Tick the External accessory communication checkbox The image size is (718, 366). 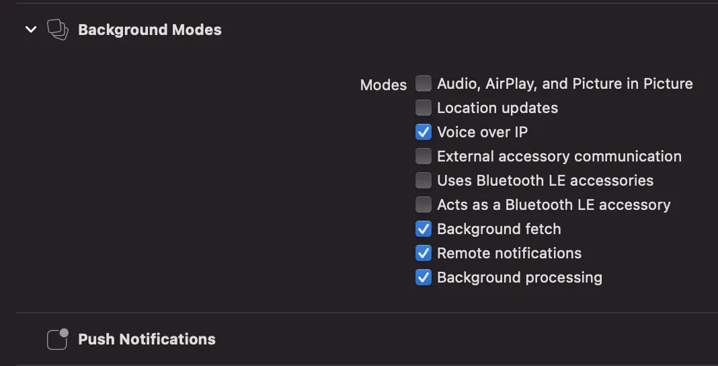tap(423, 156)
